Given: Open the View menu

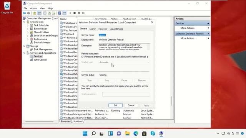Looking at the screenshot, I should click(42, 8).
